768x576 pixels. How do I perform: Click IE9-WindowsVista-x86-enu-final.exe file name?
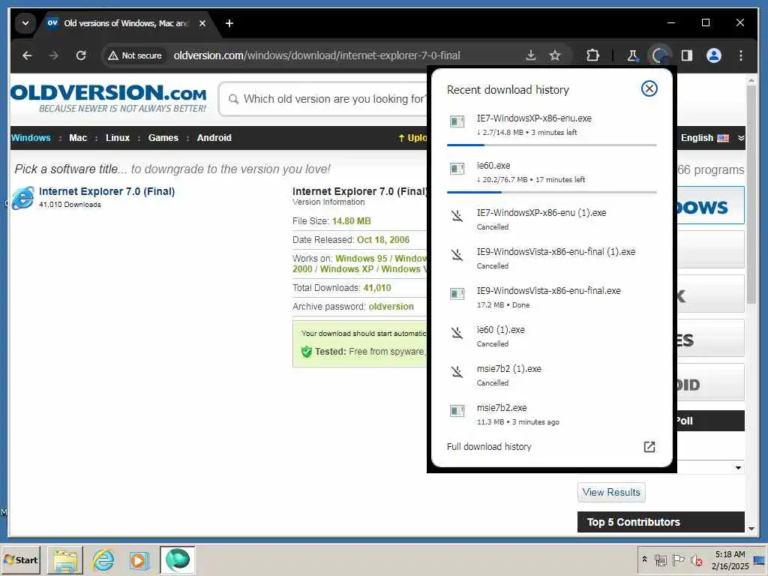[x=548, y=291]
